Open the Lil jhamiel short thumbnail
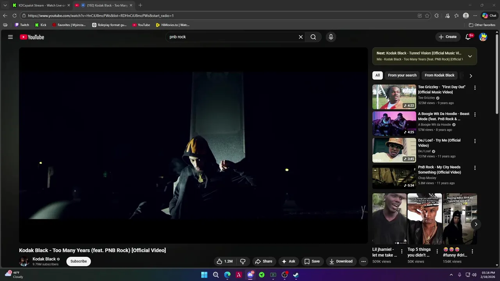This screenshot has width=500, height=281. pyautogui.click(x=389, y=219)
